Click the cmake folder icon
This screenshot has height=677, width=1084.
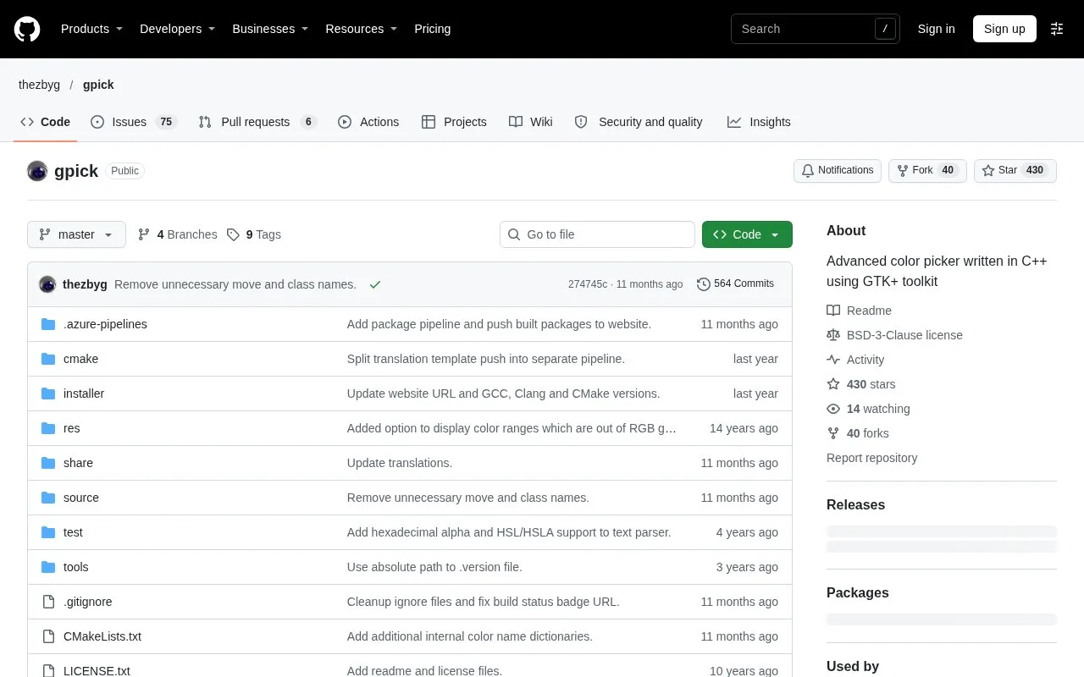[48, 359]
